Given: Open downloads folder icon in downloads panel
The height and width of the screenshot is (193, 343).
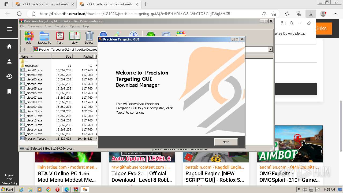Looking at the screenshot, I should (x=283, y=23).
